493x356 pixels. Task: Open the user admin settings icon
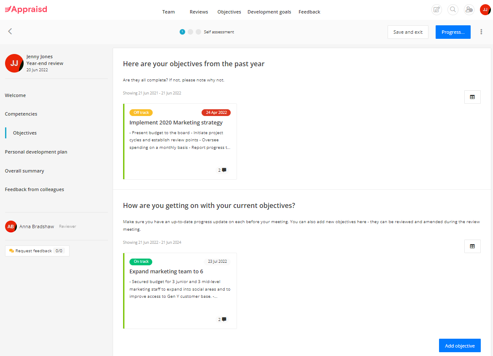pos(469,9)
